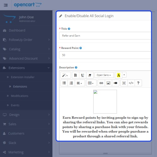Open the Open Sans font dropdown

tap(104, 75)
